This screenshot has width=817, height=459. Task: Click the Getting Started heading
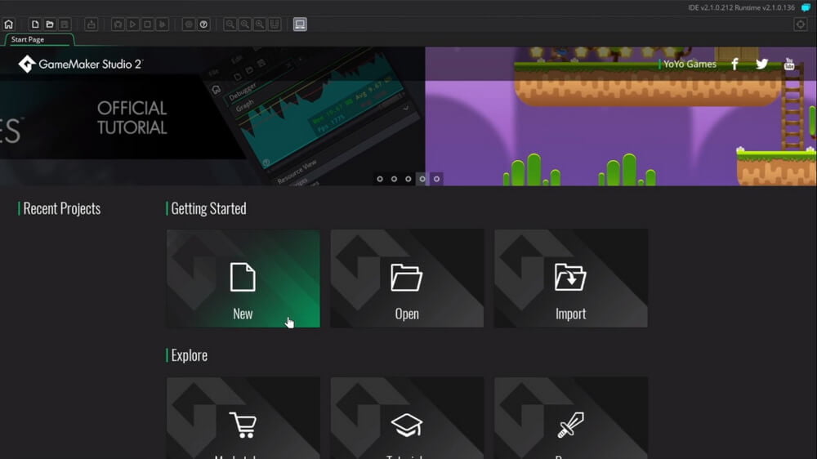(208, 208)
